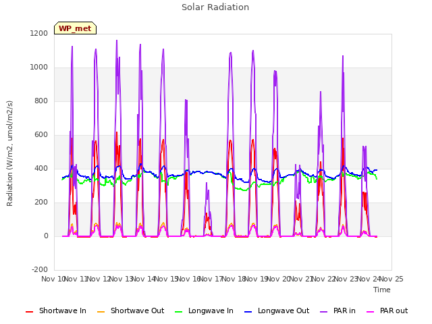Click the Nov 25 x-axis tick label
Screen dimensions: 432x324
pos(391,279)
